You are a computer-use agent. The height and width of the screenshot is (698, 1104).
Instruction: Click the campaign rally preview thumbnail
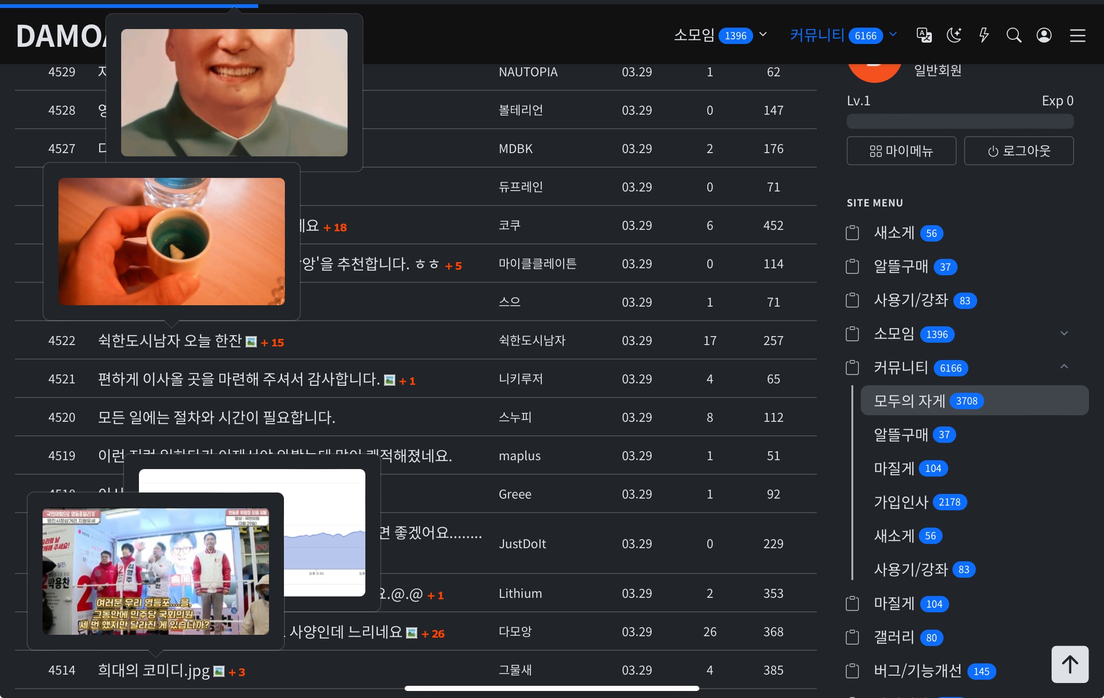pos(155,571)
